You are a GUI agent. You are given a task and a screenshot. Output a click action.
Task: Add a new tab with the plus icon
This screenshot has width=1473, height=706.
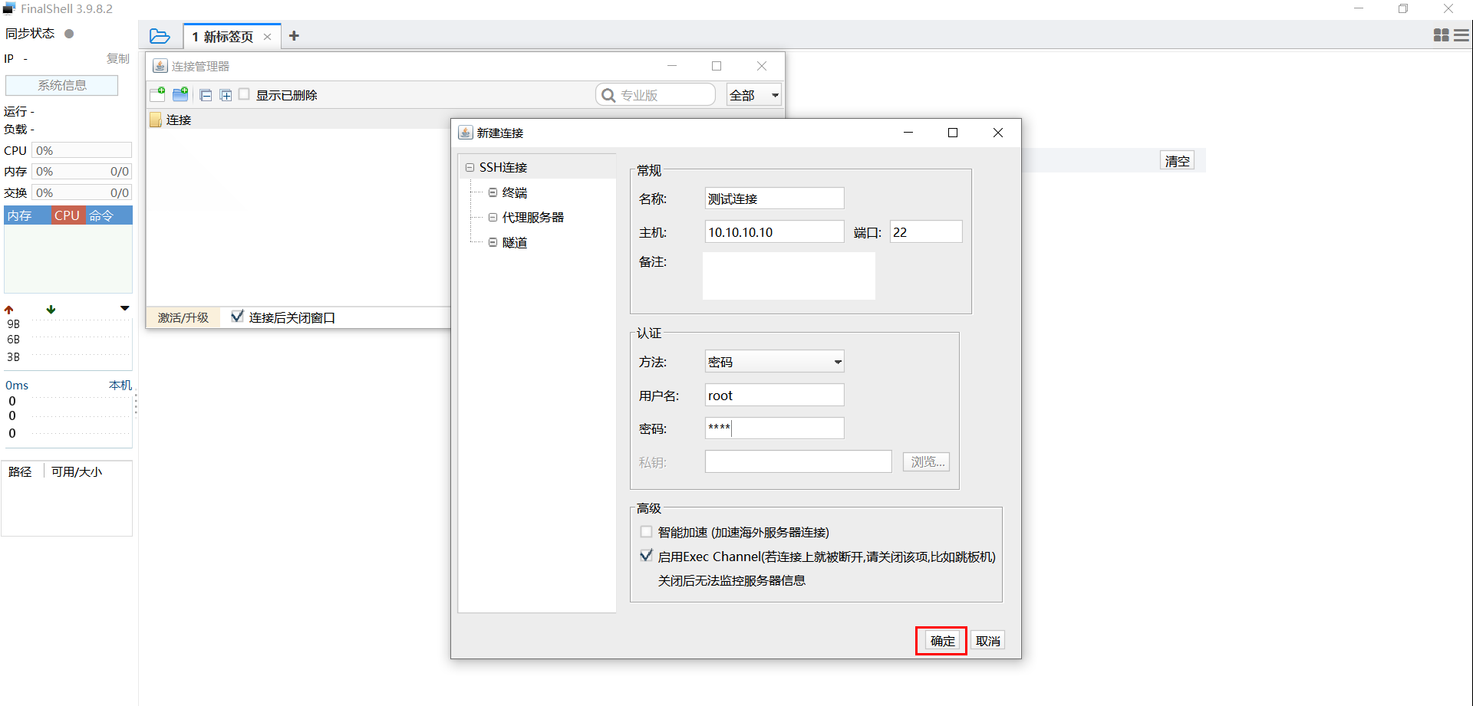[294, 36]
